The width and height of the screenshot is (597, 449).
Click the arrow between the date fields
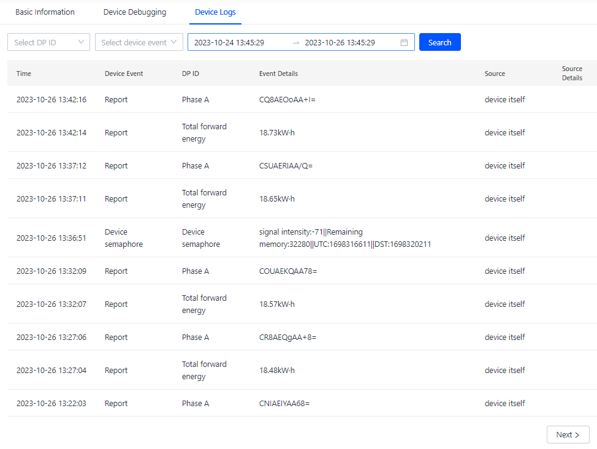coord(296,42)
